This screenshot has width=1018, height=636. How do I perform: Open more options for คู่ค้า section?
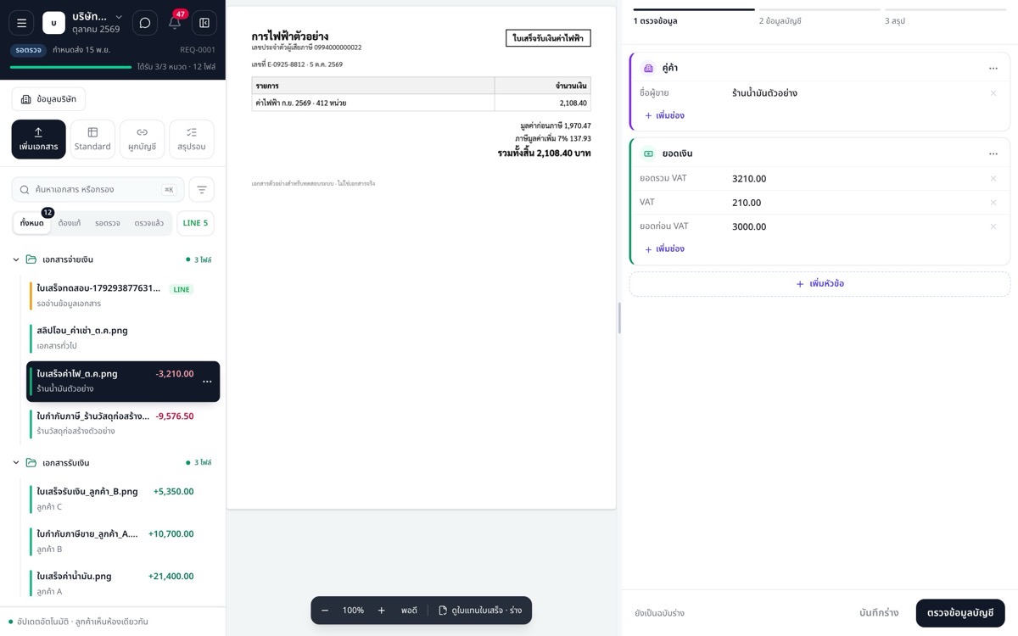tap(993, 69)
